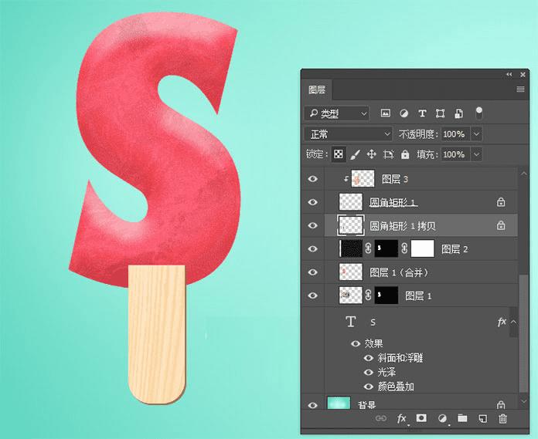
Task: Open the 类型 filter kind dropdown
Action: (337, 113)
